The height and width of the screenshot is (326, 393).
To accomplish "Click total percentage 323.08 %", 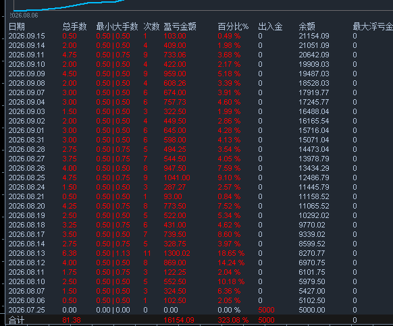I will pos(233,320).
